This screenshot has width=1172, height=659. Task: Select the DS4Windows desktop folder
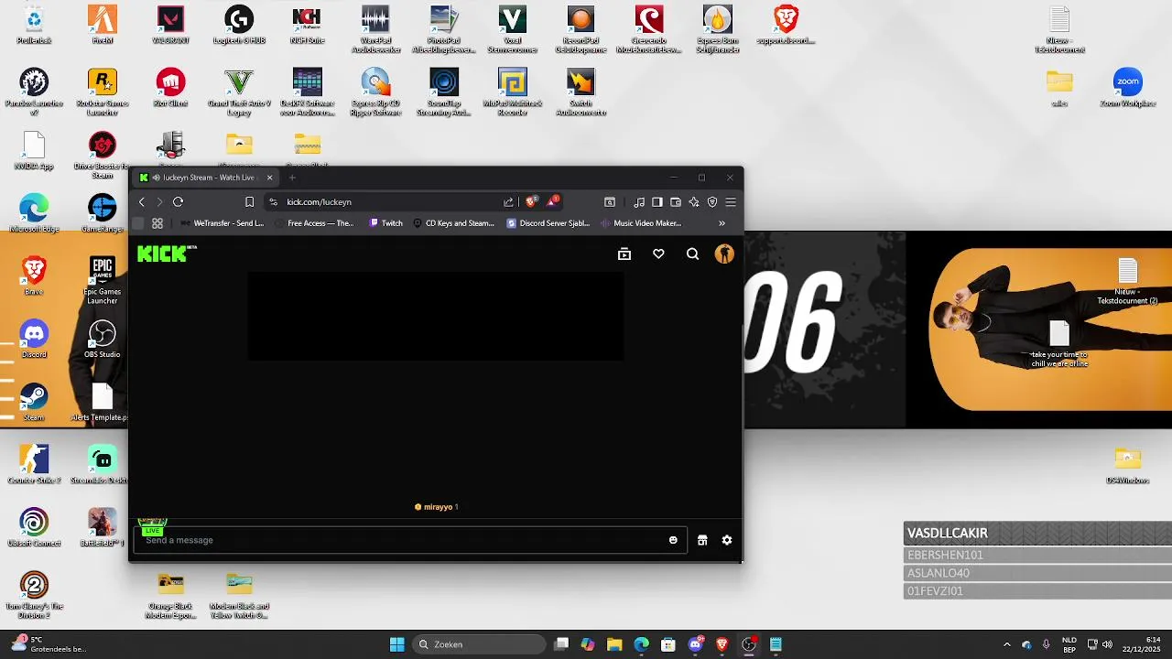[x=1127, y=465]
